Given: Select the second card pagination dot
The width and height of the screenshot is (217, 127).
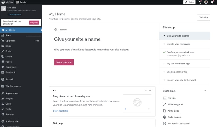Looking at the screenshot, I should pos(56,90).
